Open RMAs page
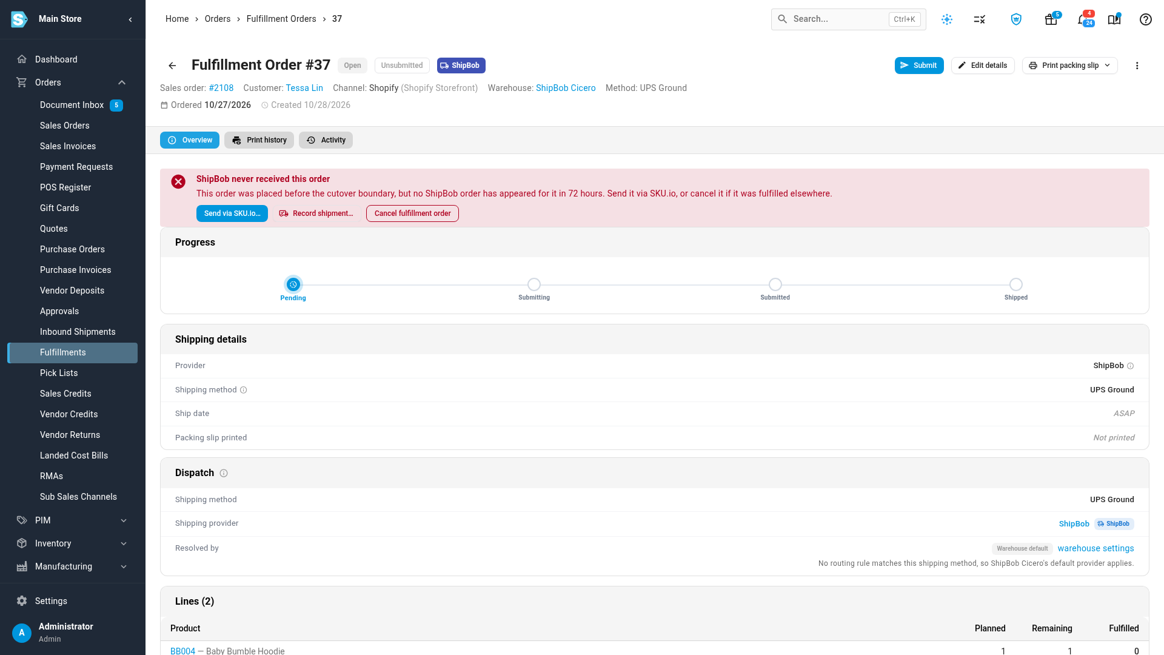This screenshot has height=655, width=1164. click(73, 476)
